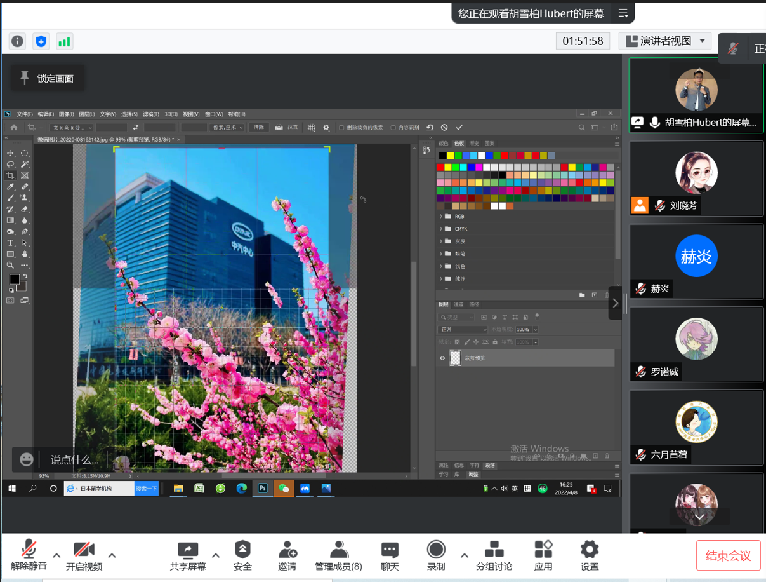The height and width of the screenshot is (582, 766).
Task: Enable the 删除裁剪的像素 checkbox
Action: pyautogui.click(x=341, y=128)
